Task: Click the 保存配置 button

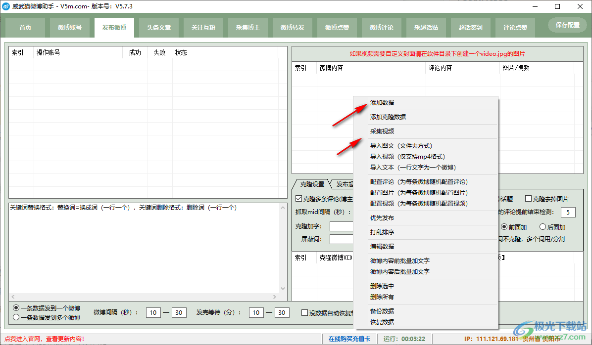Action: click(567, 25)
